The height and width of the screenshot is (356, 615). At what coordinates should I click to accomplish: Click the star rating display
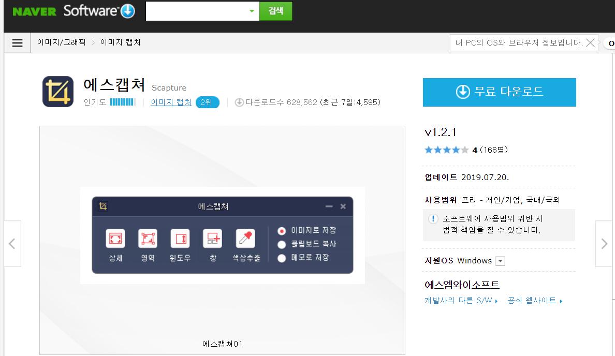coord(446,150)
